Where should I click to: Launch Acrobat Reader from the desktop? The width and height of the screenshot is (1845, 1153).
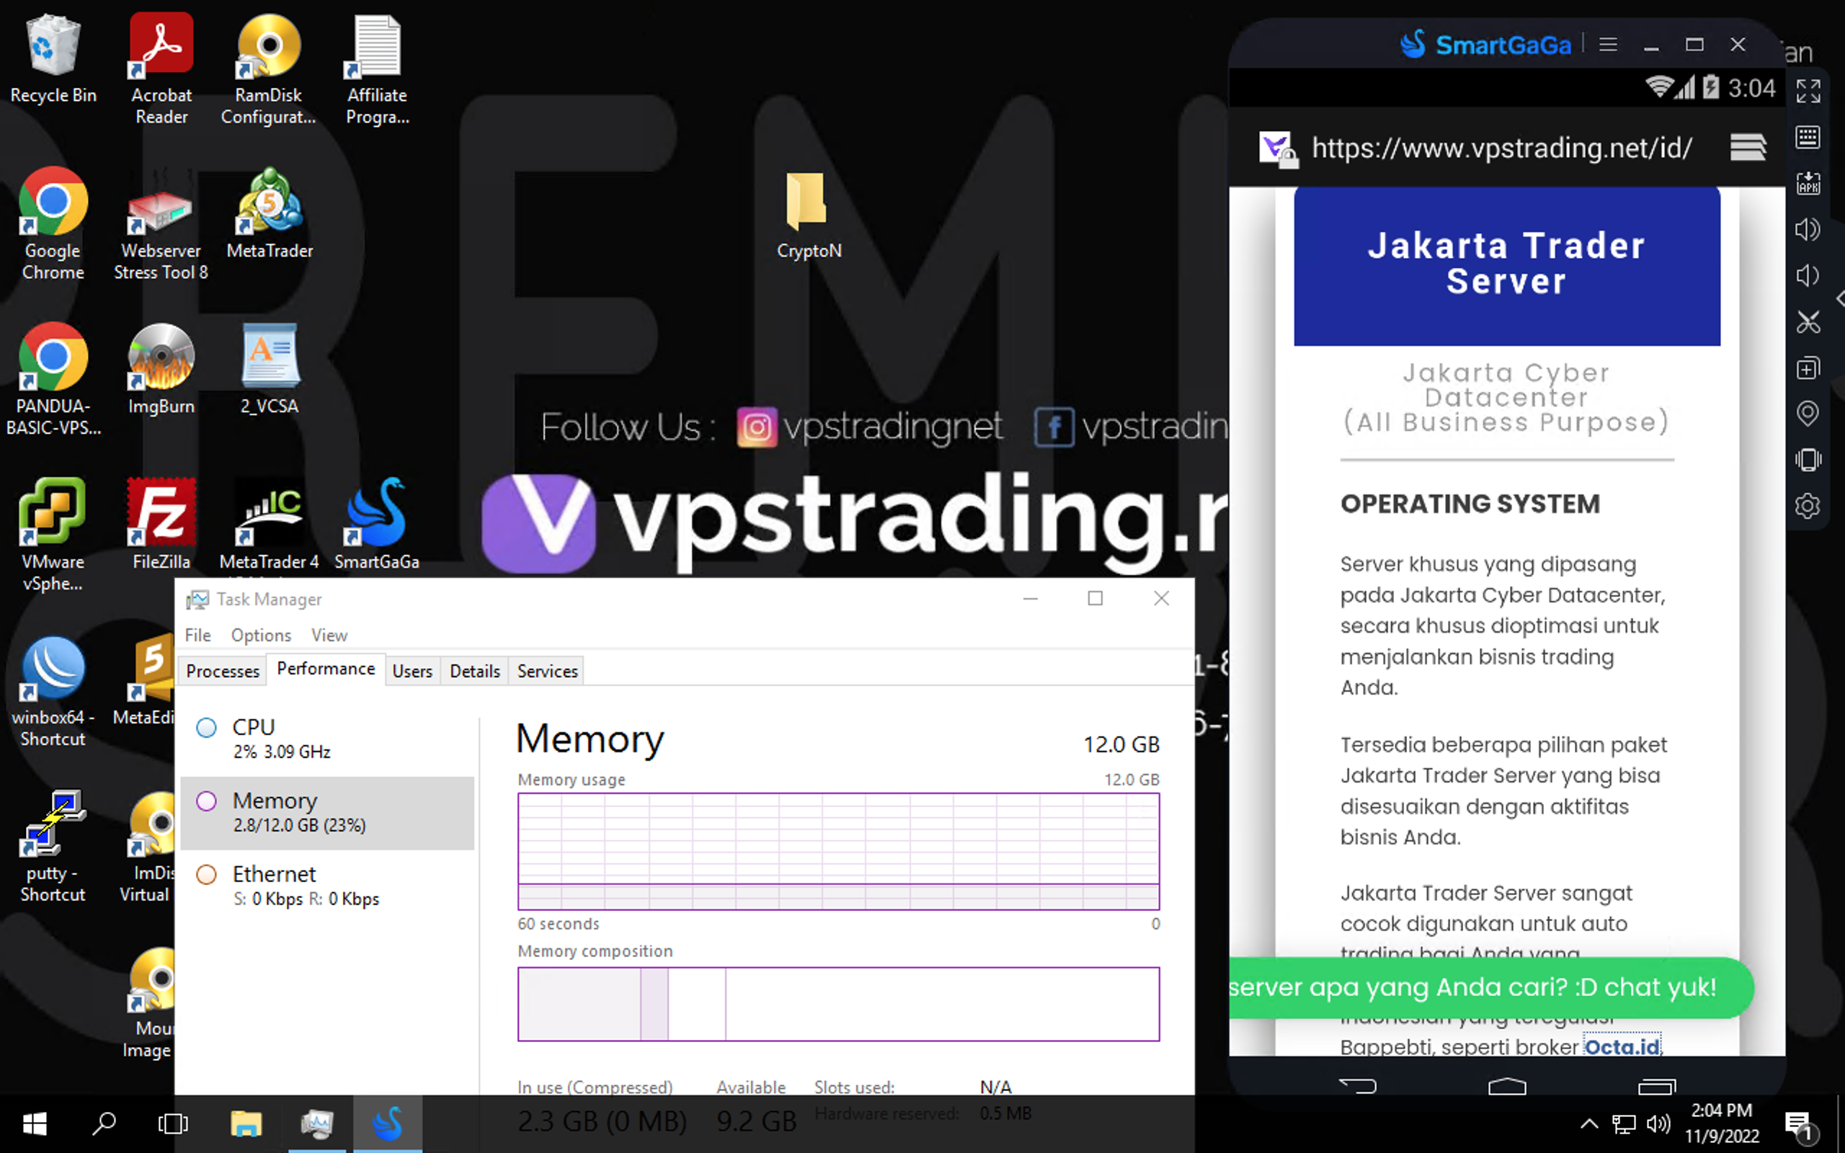tap(161, 68)
